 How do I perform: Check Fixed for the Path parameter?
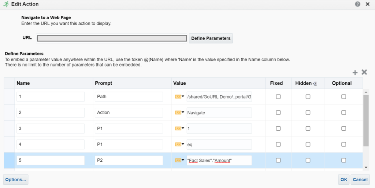tap(278, 96)
